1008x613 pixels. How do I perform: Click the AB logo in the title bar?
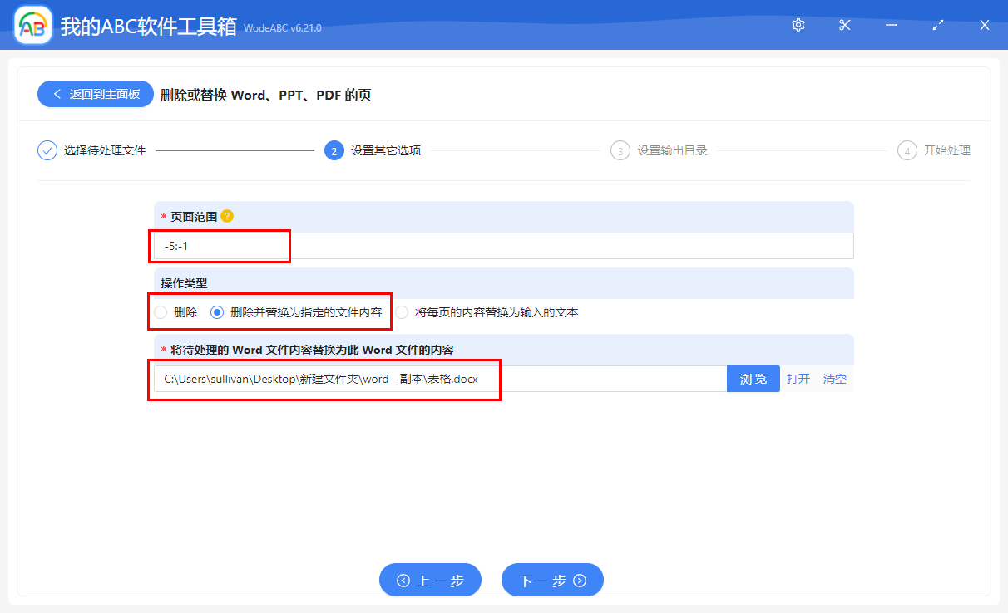[x=32, y=25]
